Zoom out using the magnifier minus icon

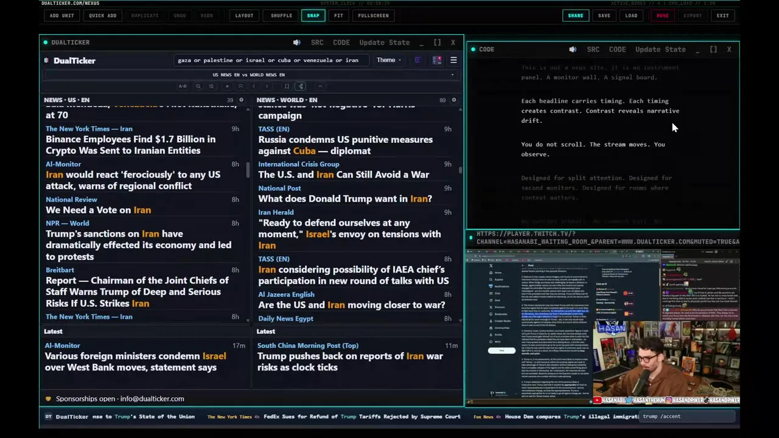[198, 86]
